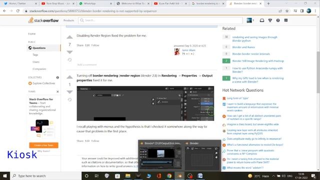Dismiss the Teams sidebar section

(57, 91)
